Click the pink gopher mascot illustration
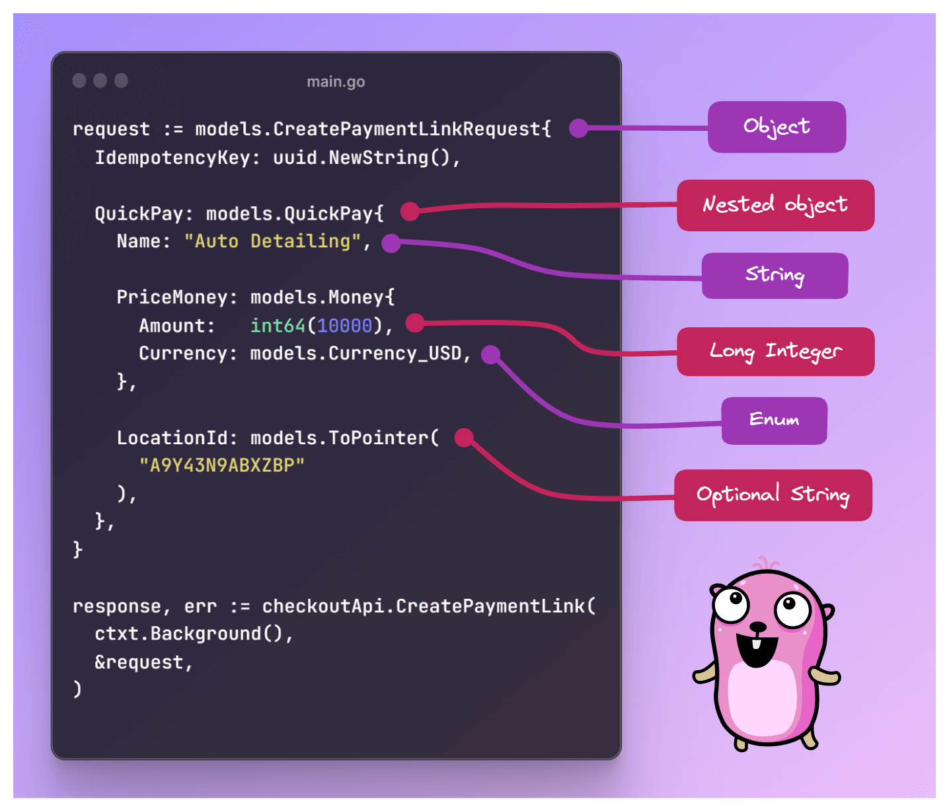This screenshot has width=949, height=811. pyautogui.click(x=767, y=661)
